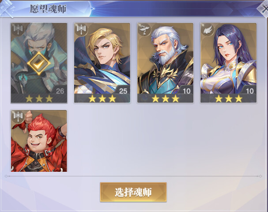The width and height of the screenshot is (268, 212).
Task: Select the red-haired thumbs-down hero portrait
Action: (x=39, y=141)
